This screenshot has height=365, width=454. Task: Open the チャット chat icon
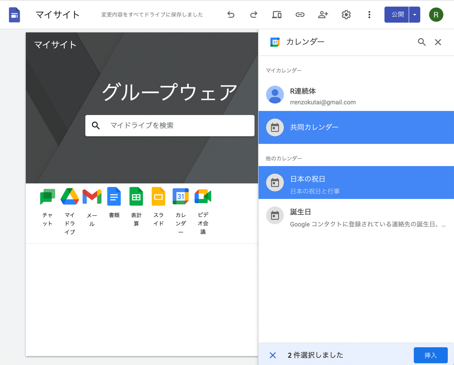(48, 196)
